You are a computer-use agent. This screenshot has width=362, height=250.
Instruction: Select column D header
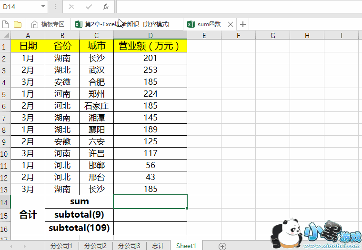[151, 35]
